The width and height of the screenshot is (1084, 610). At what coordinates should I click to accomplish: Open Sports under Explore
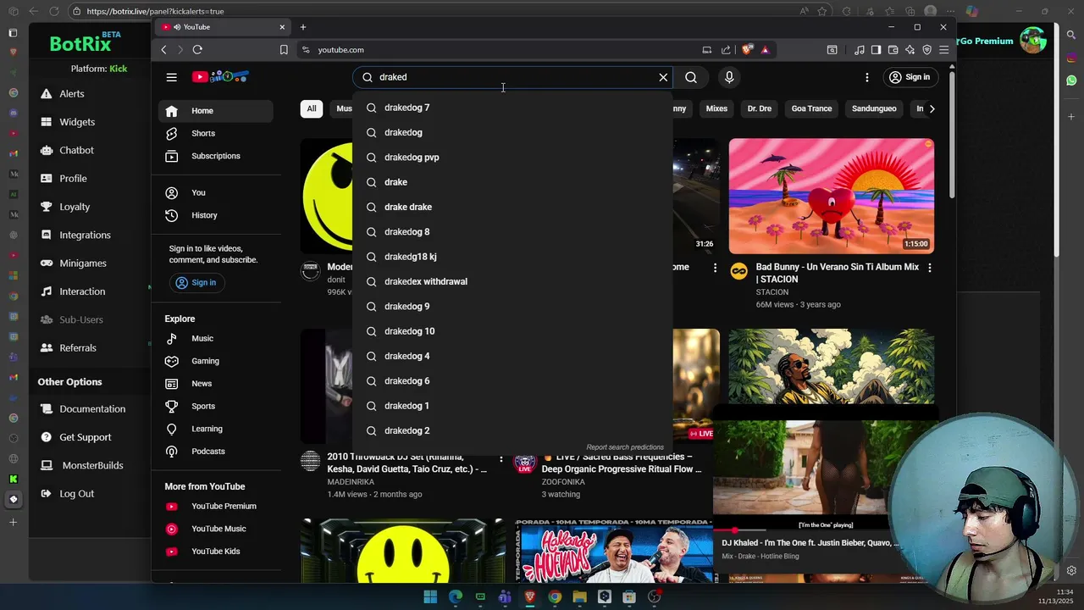point(216,406)
